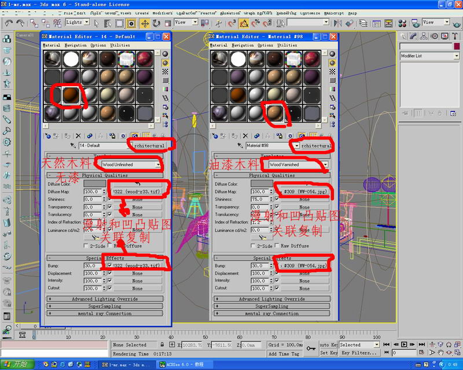
Task: Open Select by Name tool
Action: pyautogui.click(x=108, y=23)
